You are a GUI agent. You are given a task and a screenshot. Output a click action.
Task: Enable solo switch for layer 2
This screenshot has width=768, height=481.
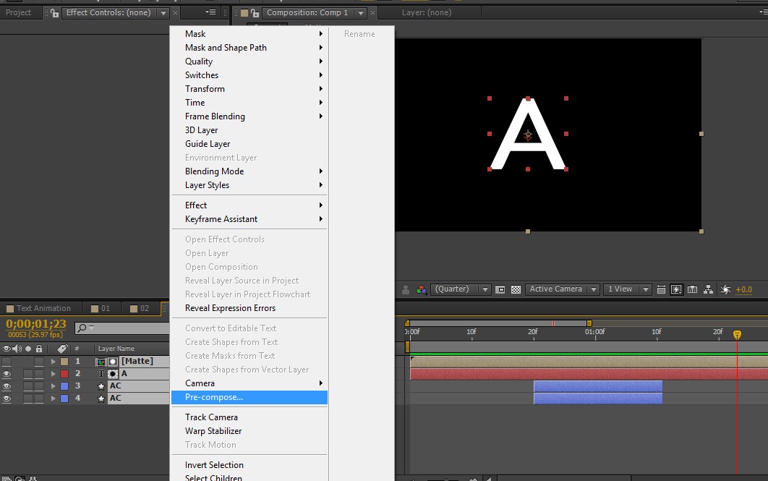coord(28,374)
